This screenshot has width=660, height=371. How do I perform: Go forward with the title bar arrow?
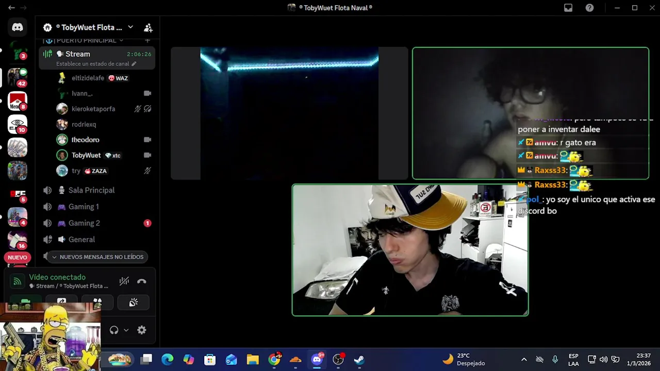pyautogui.click(x=23, y=8)
